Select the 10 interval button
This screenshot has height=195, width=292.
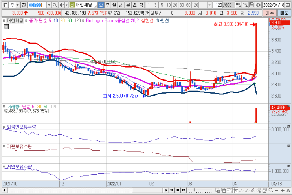pyautogui.click(x=169, y=5)
